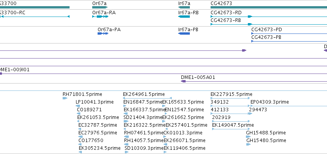Screen dimensions: 327x154
Task: Click EK261053.5prime EST glyph
Action: click(x=78, y=121)
